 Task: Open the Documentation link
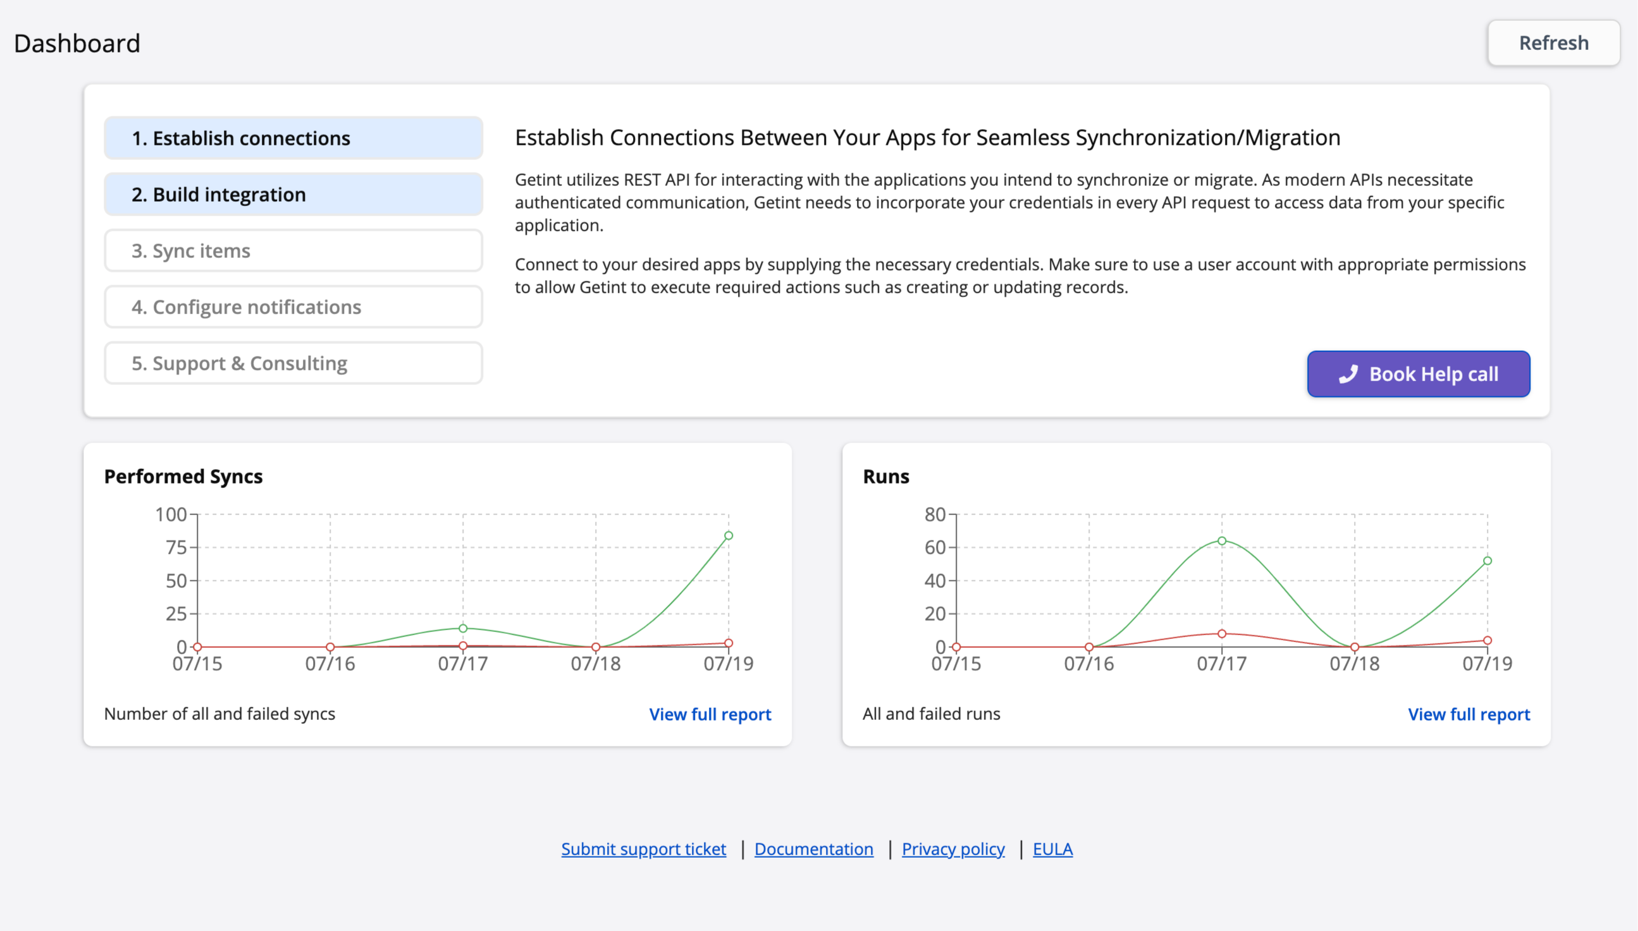point(813,848)
